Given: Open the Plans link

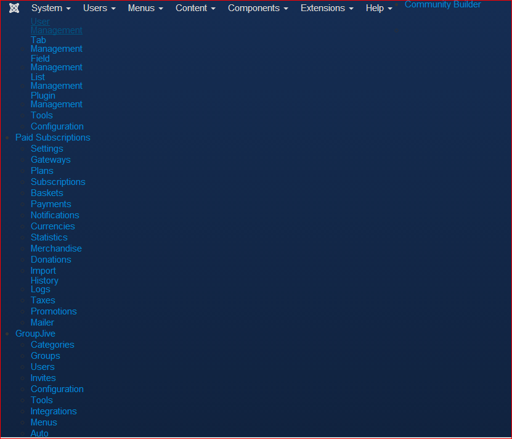Looking at the screenshot, I should [42, 171].
